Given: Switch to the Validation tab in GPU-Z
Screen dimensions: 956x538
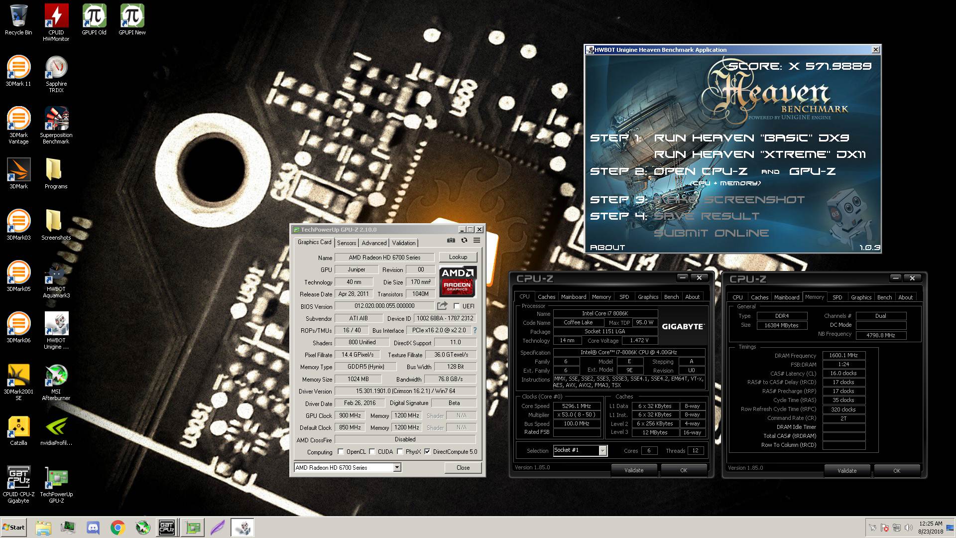Looking at the screenshot, I should [x=403, y=243].
